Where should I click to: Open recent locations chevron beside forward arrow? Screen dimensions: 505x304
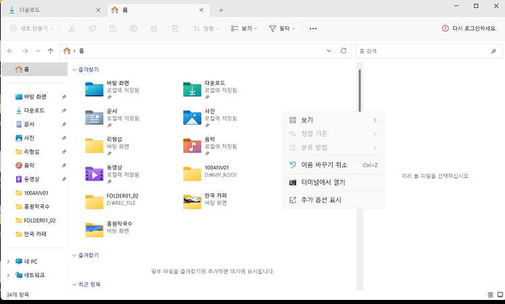pyautogui.click(x=38, y=51)
